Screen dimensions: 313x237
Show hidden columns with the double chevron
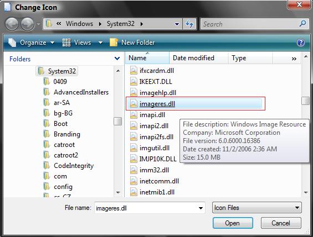pos(294,59)
